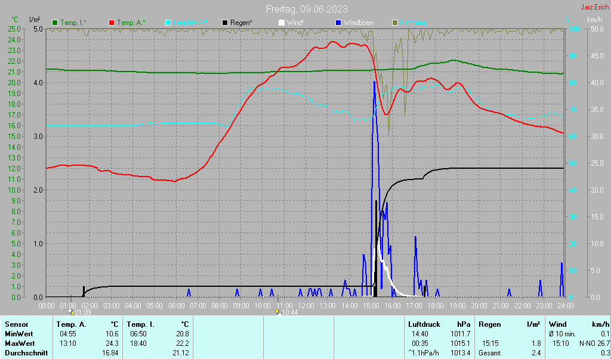This screenshot has width=611, height=359.
Task: Click the 12:00 time axis label
Action: point(306,306)
